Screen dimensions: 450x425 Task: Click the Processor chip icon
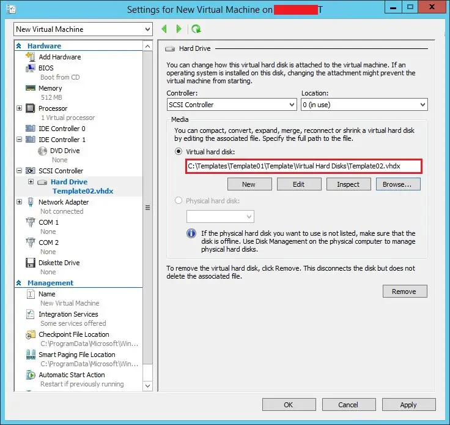31,108
